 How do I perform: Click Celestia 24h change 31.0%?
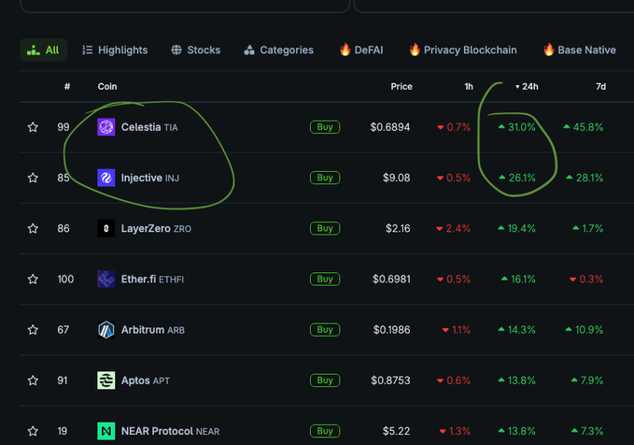click(x=516, y=127)
